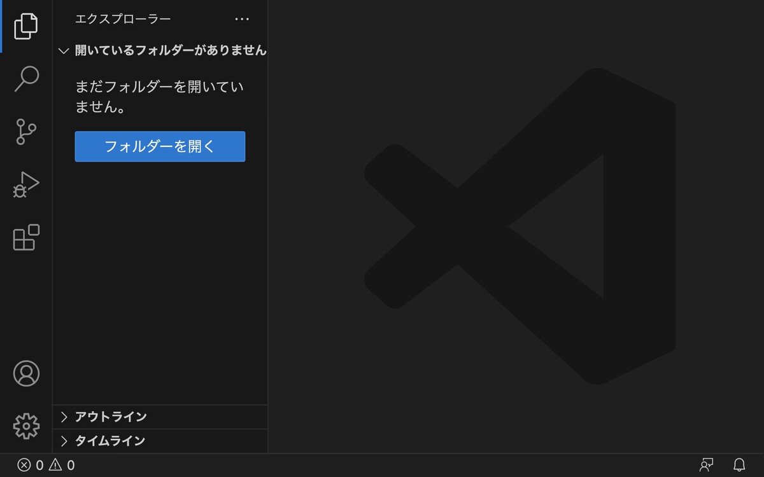Expand the アウトライン section
The height and width of the screenshot is (477, 764).
pyautogui.click(x=160, y=417)
